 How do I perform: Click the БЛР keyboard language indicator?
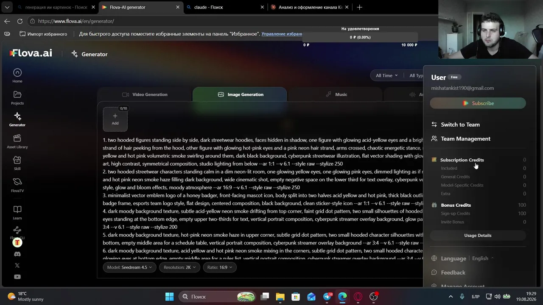[476, 297]
